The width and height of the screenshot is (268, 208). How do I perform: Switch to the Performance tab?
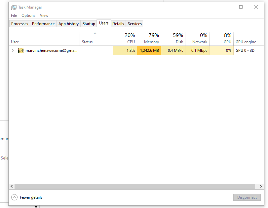pyautogui.click(x=43, y=24)
